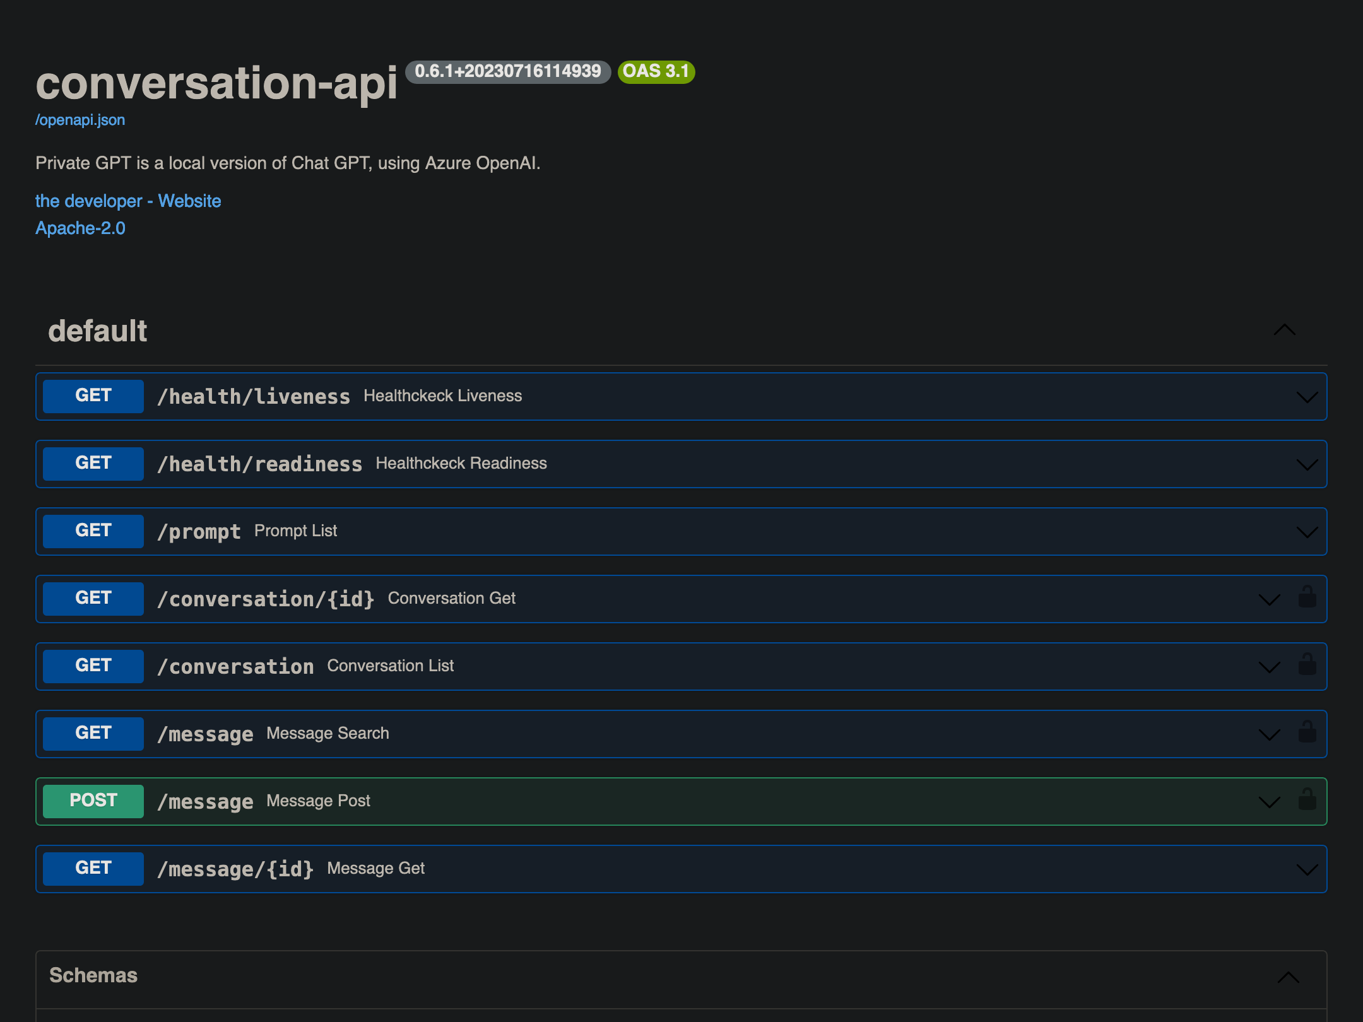Click the OAS 3.1 badge

[x=656, y=71]
